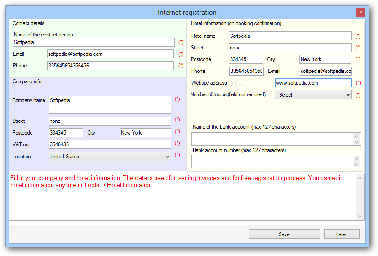The width and height of the screenshot is (378, 256).
Task: Edit the contact Email field
Action: [111, 54]
